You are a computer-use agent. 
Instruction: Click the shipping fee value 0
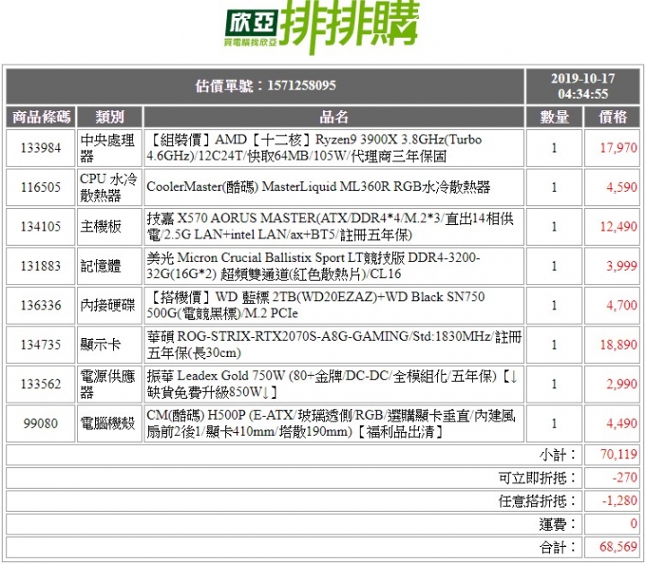(x=634, y=524)
